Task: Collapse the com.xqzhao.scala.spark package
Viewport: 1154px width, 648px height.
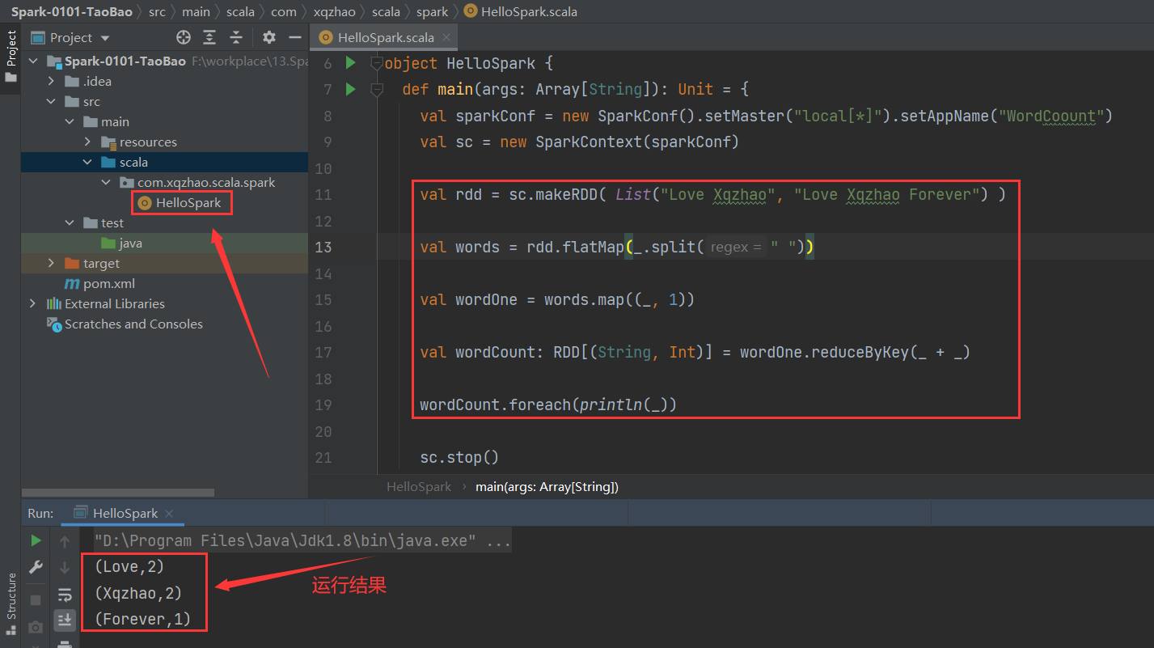Action: click(105, 182)
